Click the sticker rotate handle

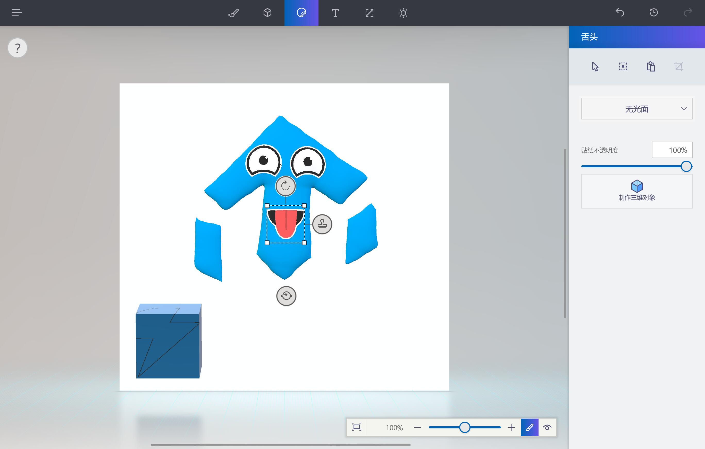click(x=286, y=186)
